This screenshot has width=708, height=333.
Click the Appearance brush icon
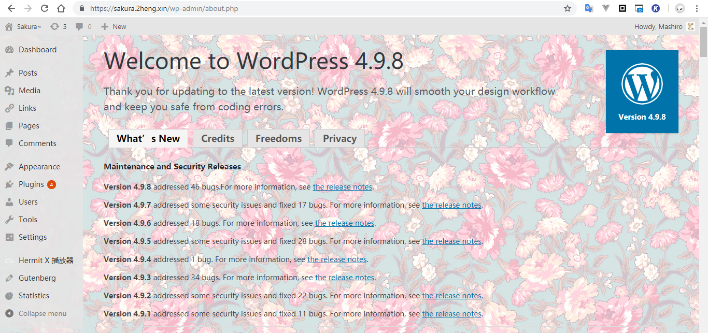9,167
